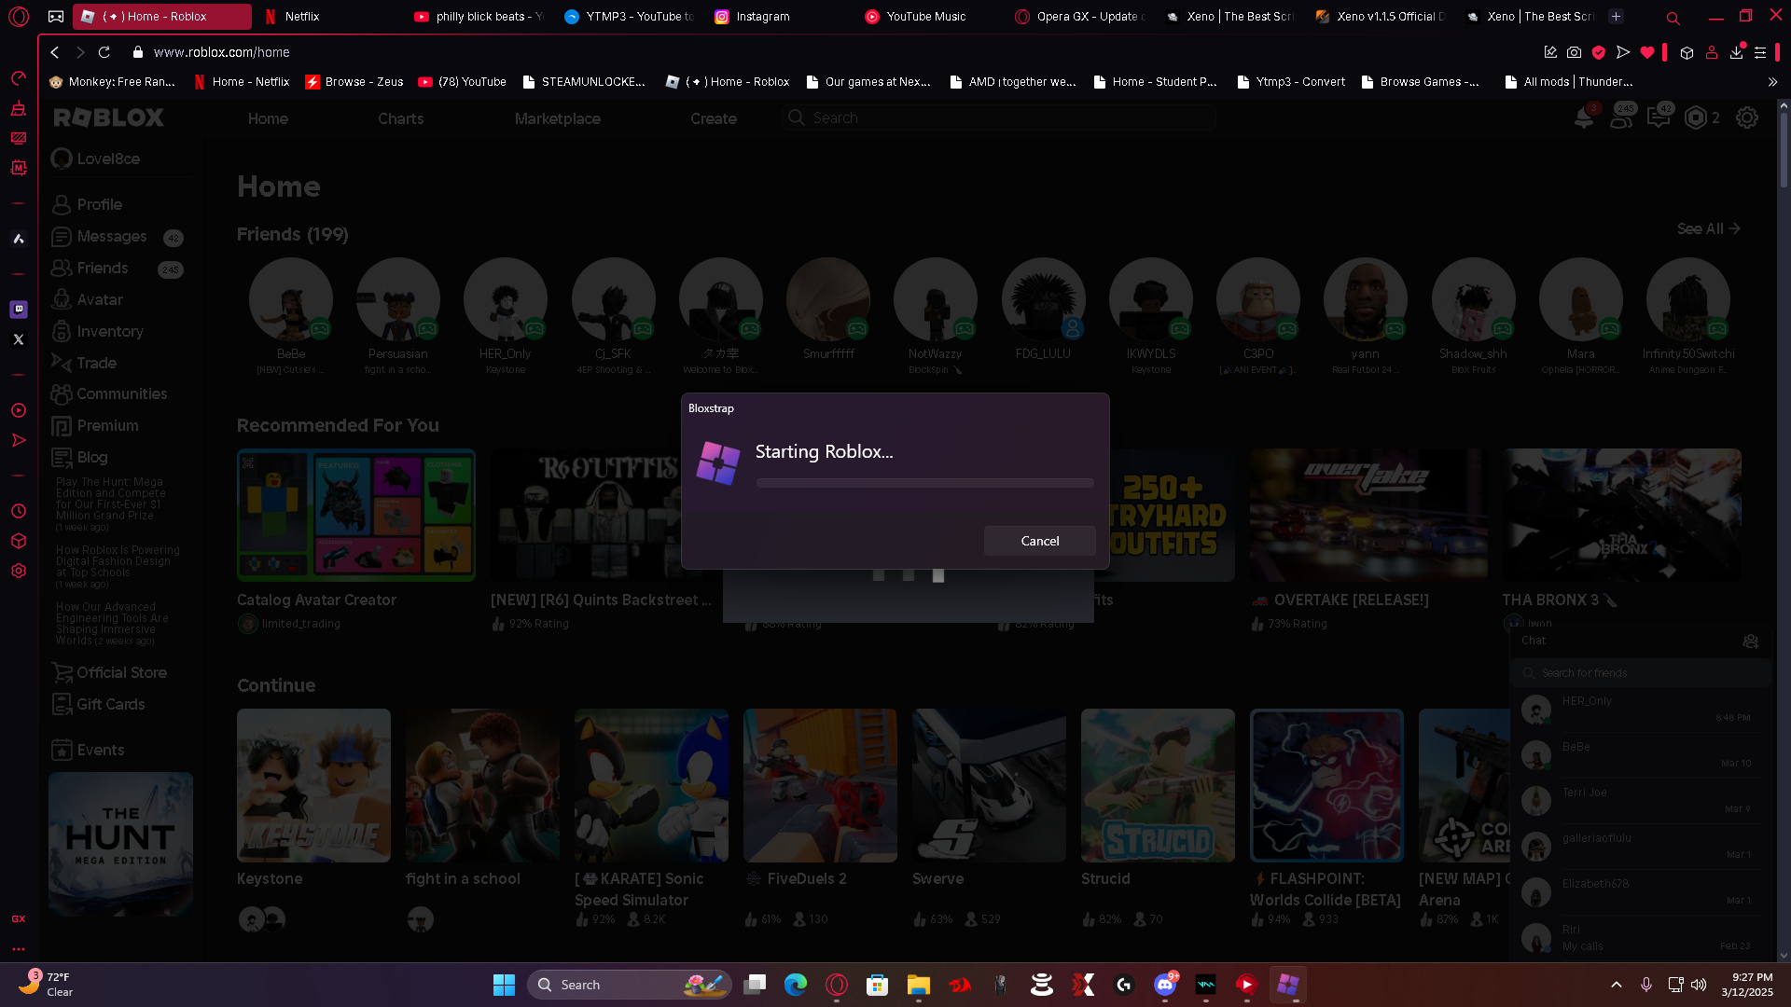Open File Explorer from the taskbar

pyautogui.click(x=919, y=985)
